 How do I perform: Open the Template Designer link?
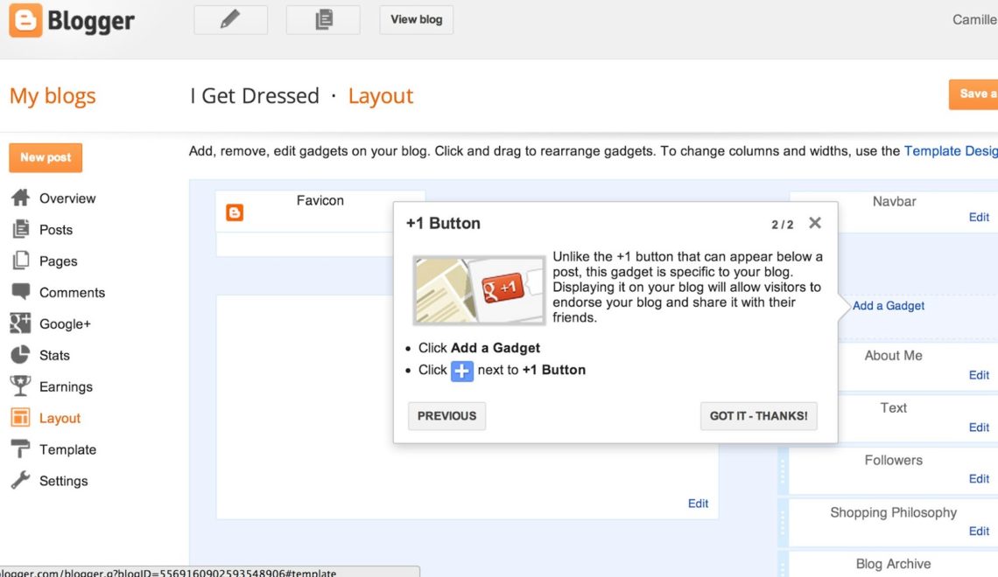pos(951,151)
